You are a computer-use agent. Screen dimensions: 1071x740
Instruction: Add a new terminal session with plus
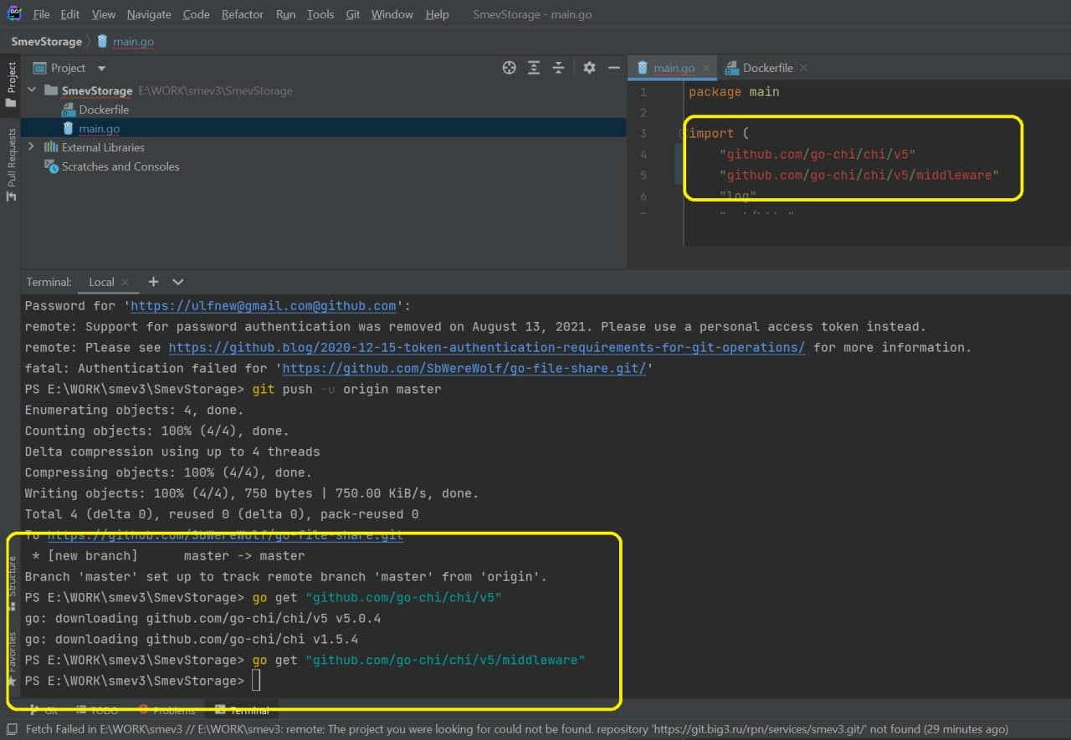coord(153,282)
